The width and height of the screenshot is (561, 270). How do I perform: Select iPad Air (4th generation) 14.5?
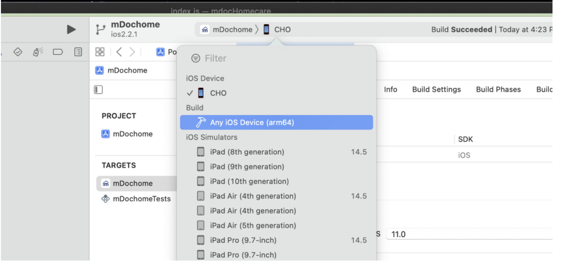276,196
